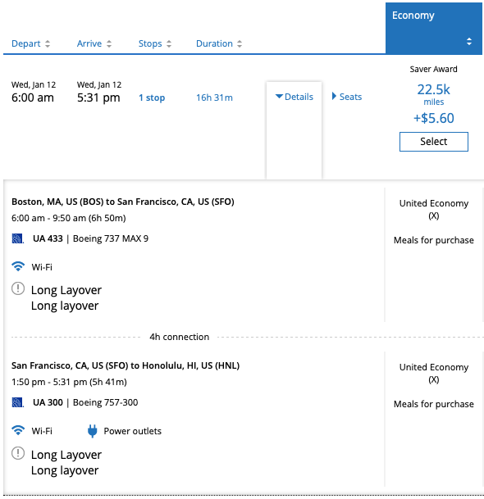Screen dimensions: 484x499
Task: Collapse the flight Details section
Action: tap(295, 97)
